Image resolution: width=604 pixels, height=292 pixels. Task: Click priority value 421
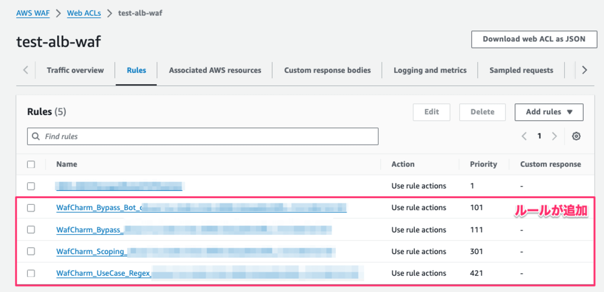point(476,273)
